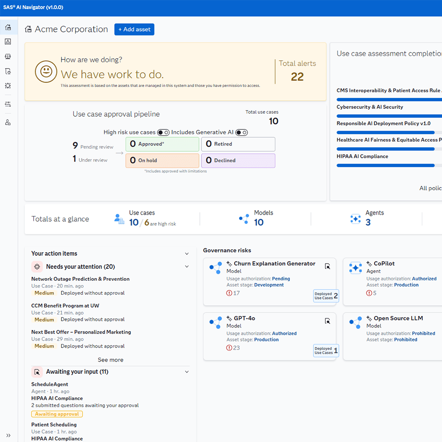This screenshot has width=442, height=442.
Task: Expand the collapsed sidebar with double chevron
Action: [8, 436]
